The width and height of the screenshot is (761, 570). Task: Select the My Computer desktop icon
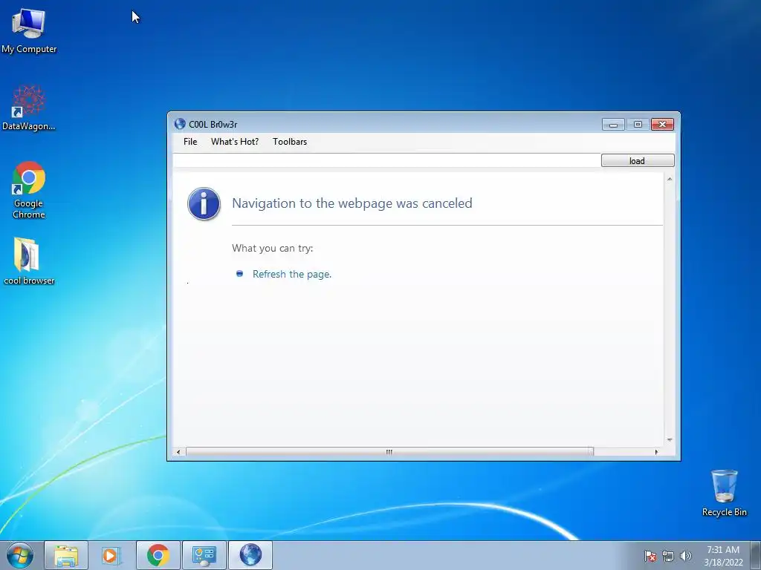click(x=29, y=30)
